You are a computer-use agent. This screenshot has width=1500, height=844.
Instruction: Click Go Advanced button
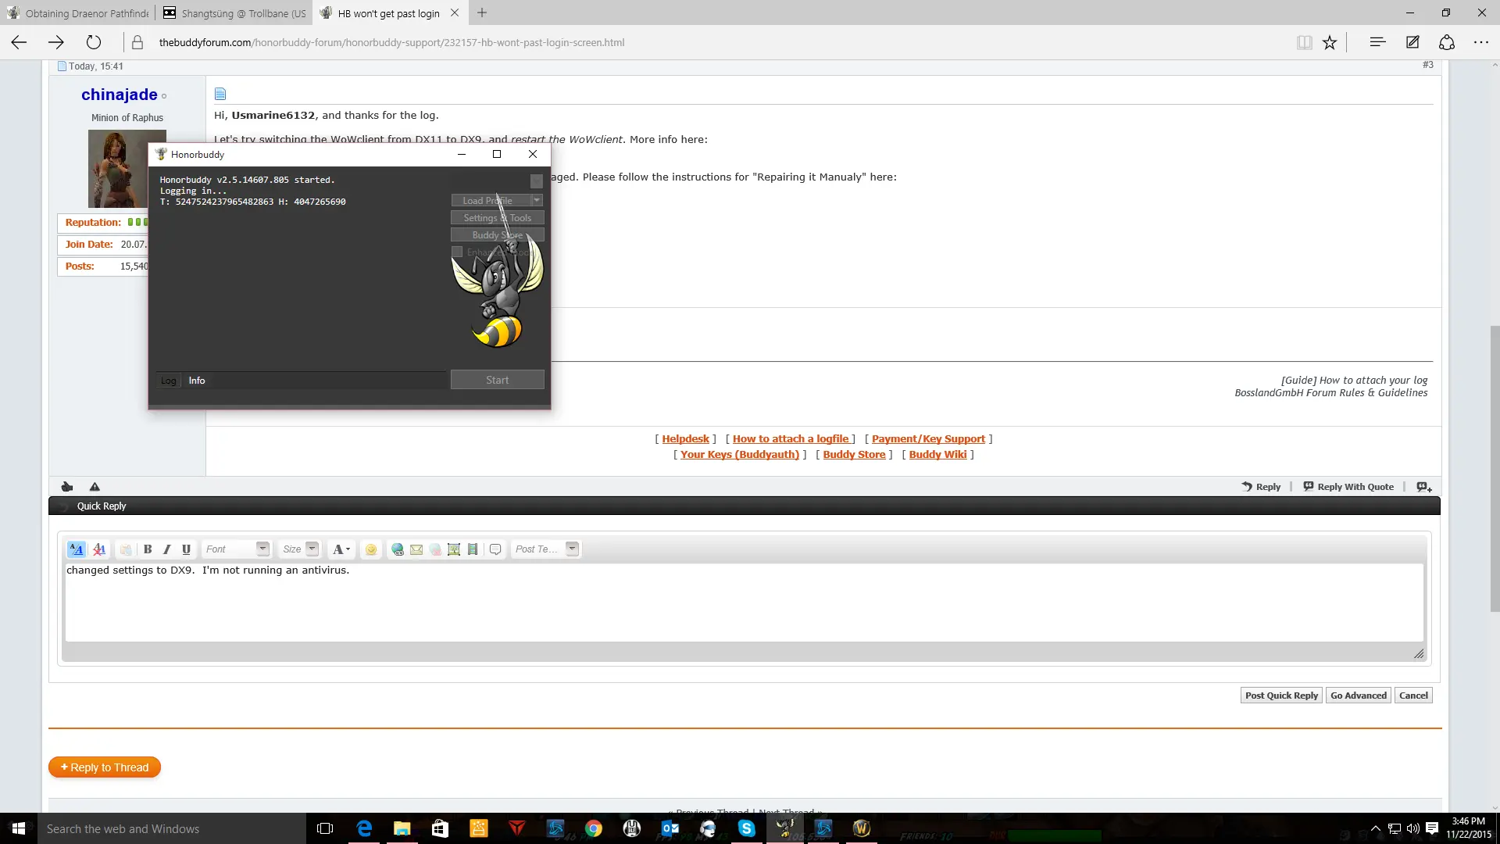[1359, 696]
